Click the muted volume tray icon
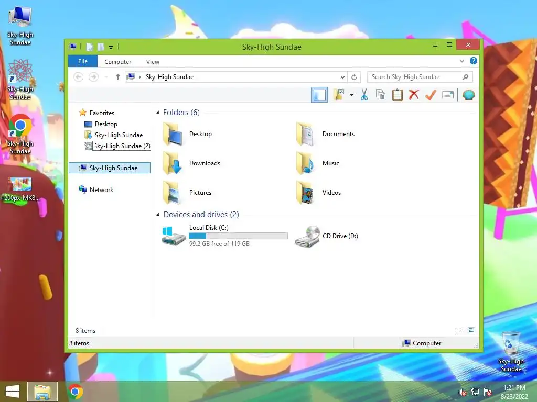 click(463, 392)
